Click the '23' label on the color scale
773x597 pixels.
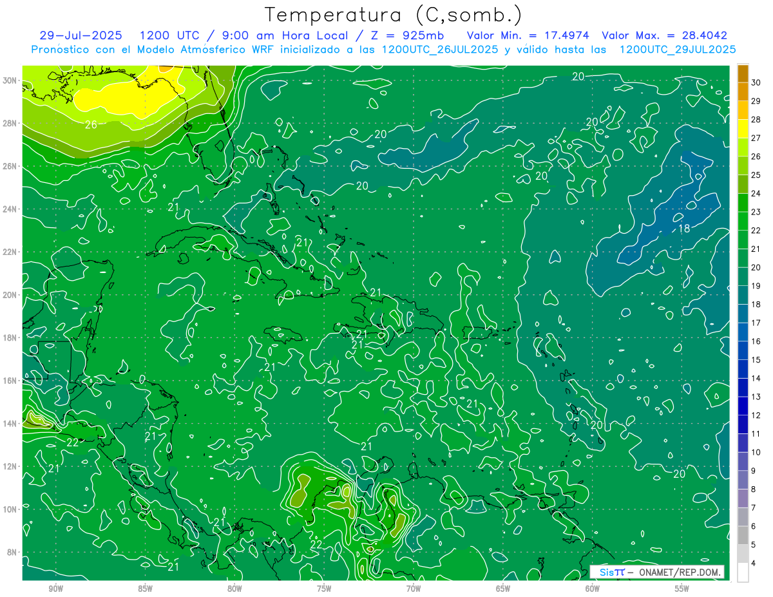756,213
